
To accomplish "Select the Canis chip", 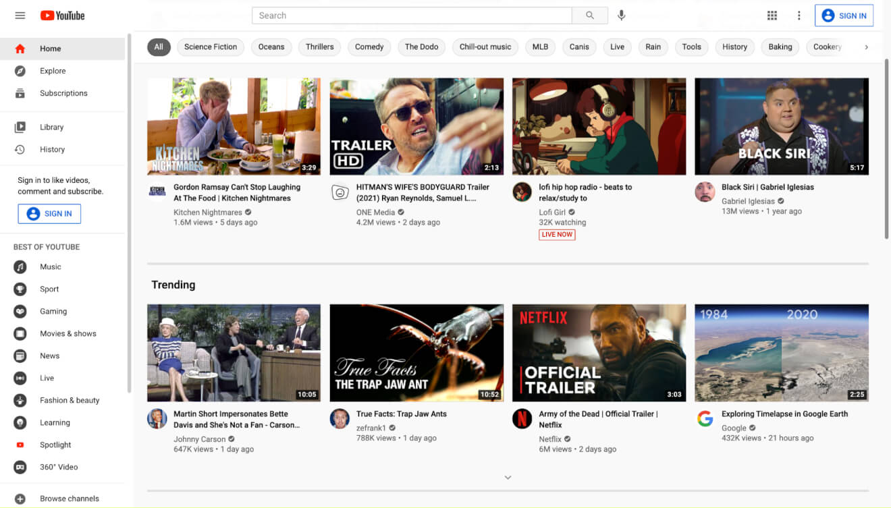I will tap(579, 47).
